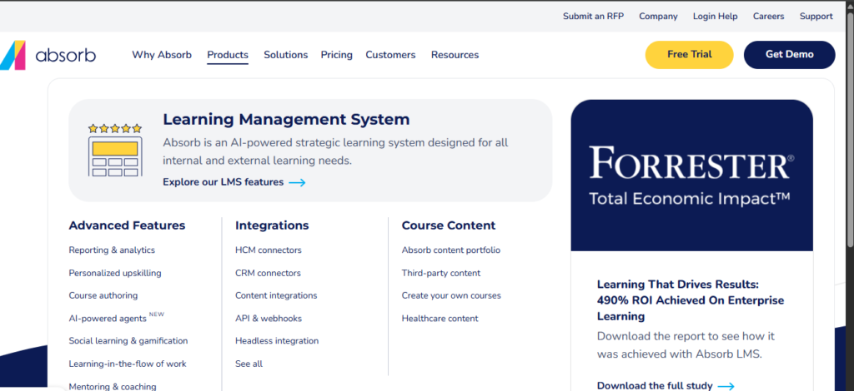Screen dimensions: 854x391
Task: Open Course authoring
Action: click(103, 295)
